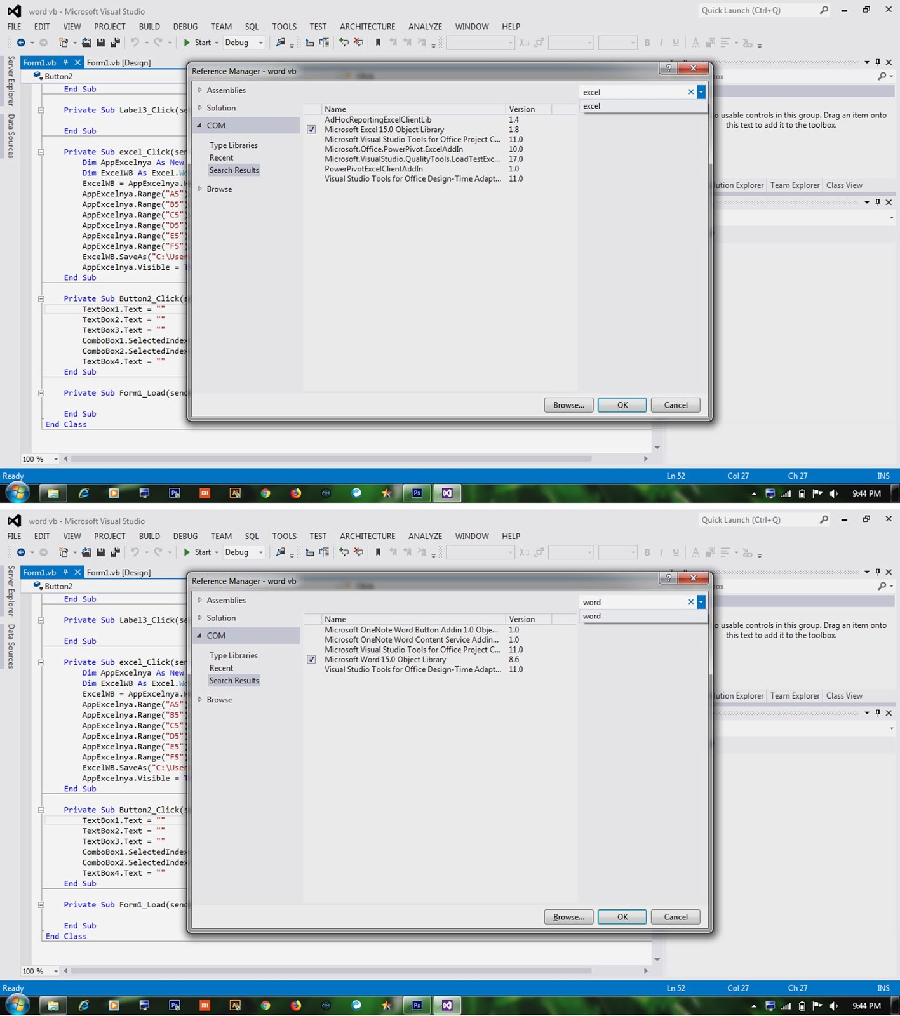Tick the Microsoft Excel 15.0 Object Library checkbox

pos(311,130)
